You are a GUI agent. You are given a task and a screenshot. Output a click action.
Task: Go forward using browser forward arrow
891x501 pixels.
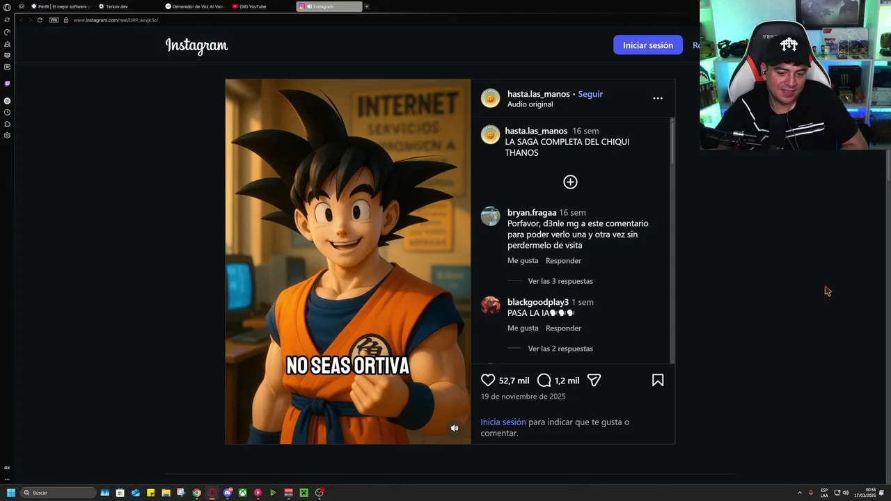[x=30, y=20]
